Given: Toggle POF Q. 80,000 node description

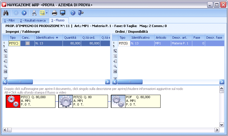Looking at the screenshot, I should pyautogui.click(x=143, y=101).
